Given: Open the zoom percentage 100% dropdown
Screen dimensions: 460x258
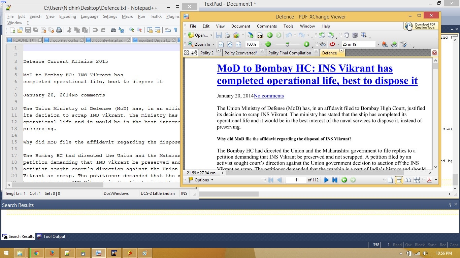Looking at the screenshot, I should [261, 44].
